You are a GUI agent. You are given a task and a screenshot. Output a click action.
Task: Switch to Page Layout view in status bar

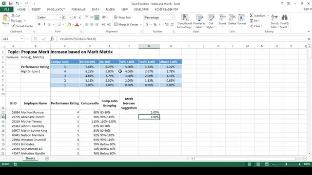(258, 164)
